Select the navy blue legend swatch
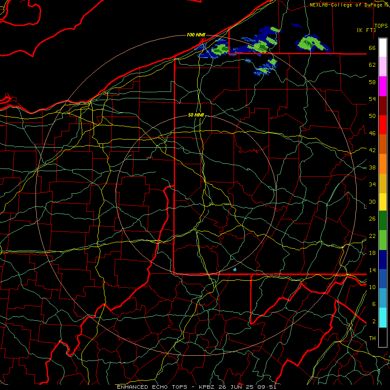The height and width of the screenshot is (390, 390). (x=383, y=260)
